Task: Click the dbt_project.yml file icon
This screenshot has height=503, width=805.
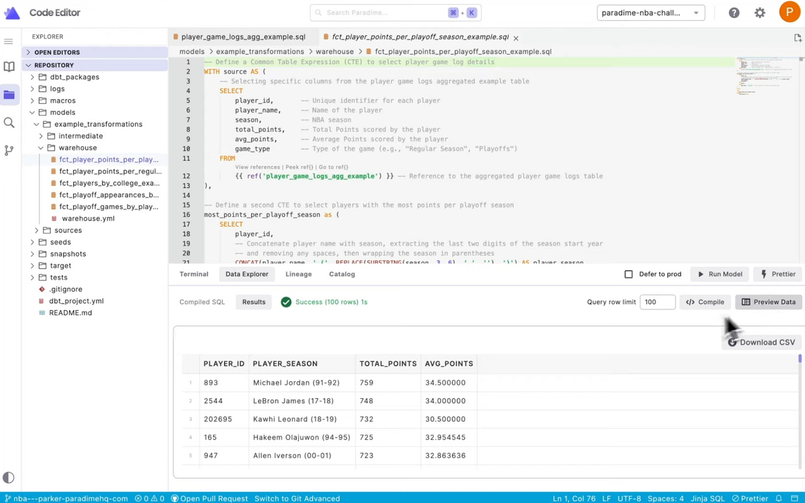Action: [x=41, y=301]
